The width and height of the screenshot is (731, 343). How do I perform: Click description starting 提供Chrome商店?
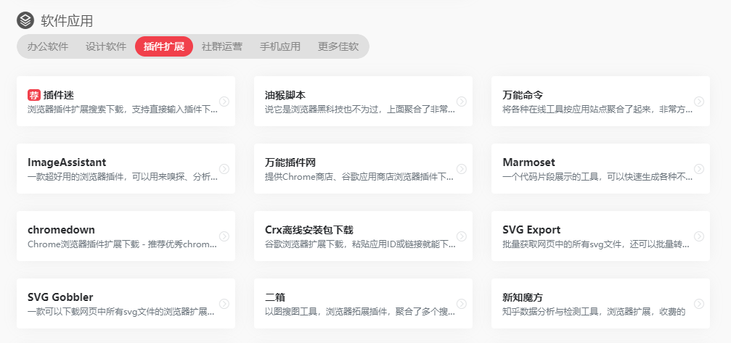click(x=359, y=178)
